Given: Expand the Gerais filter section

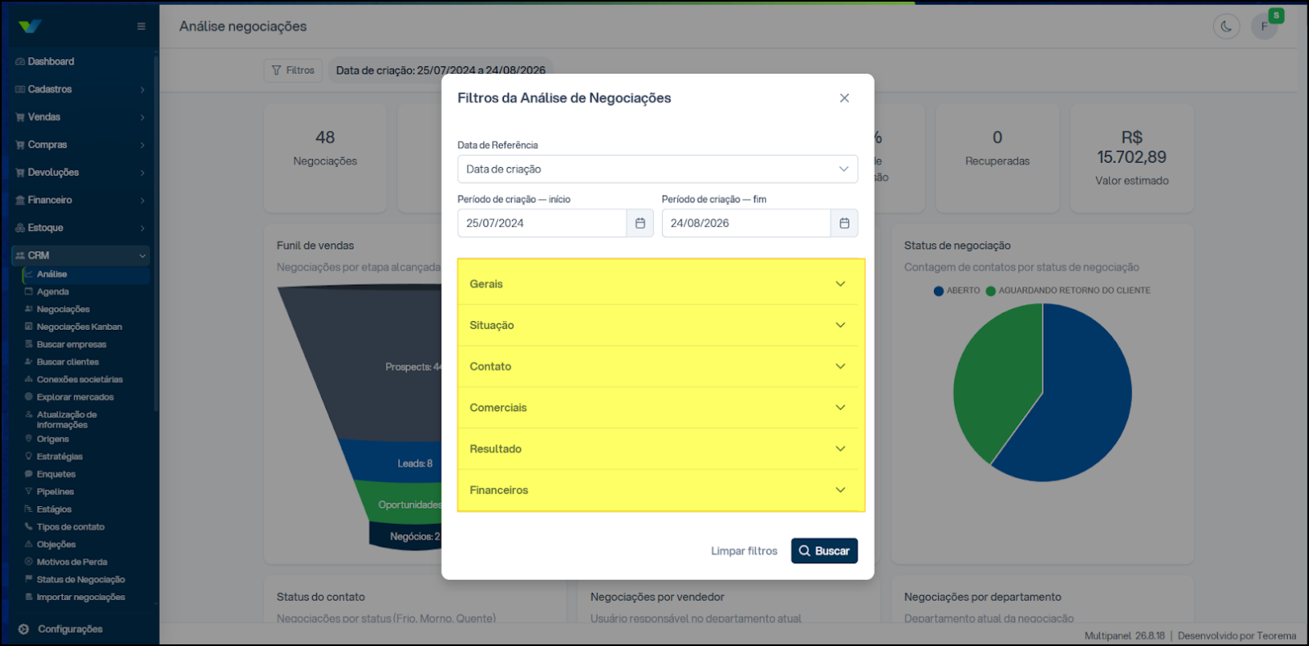Looking at the screenshot, I should coord(658,284).
